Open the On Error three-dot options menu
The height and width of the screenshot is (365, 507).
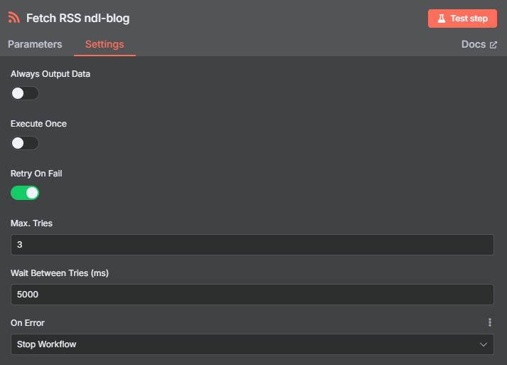coord(490,322)
